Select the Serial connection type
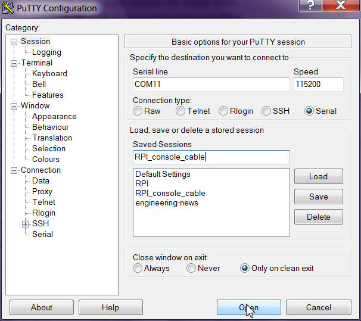361x321 pixels. click(x=309, y=111)
